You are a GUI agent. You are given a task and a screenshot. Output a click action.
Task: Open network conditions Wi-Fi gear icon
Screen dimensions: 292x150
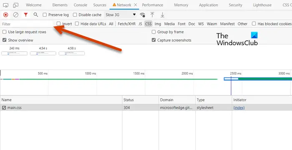(143, 15)
